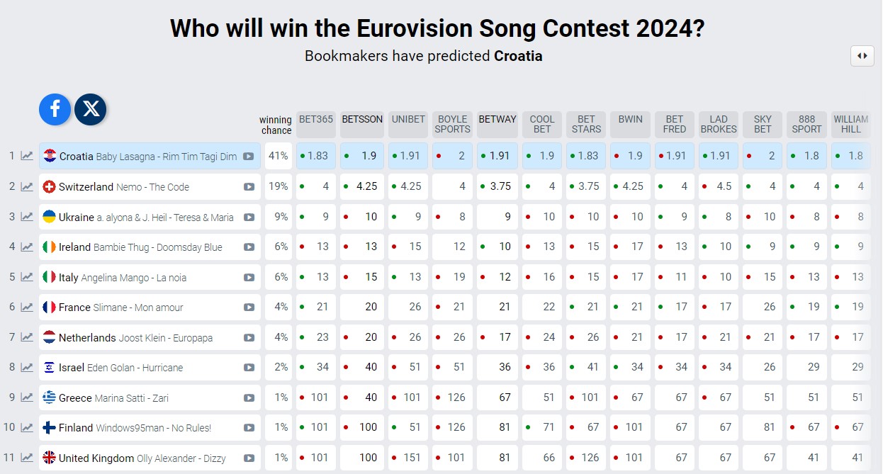Click the UNIBET column header

[408, 124]
